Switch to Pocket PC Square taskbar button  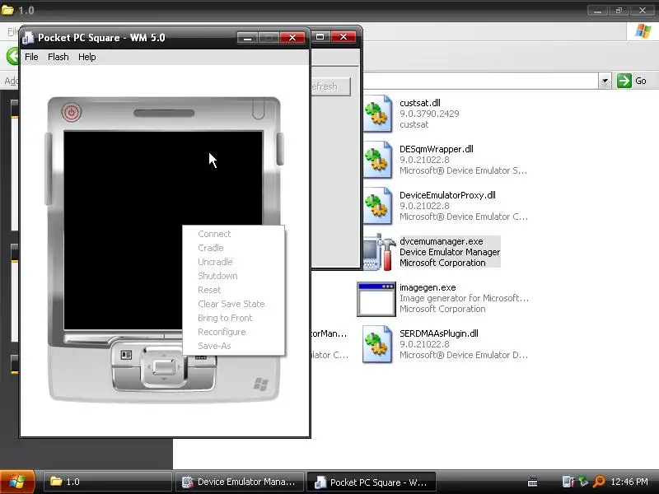click(x=372, y=482)
